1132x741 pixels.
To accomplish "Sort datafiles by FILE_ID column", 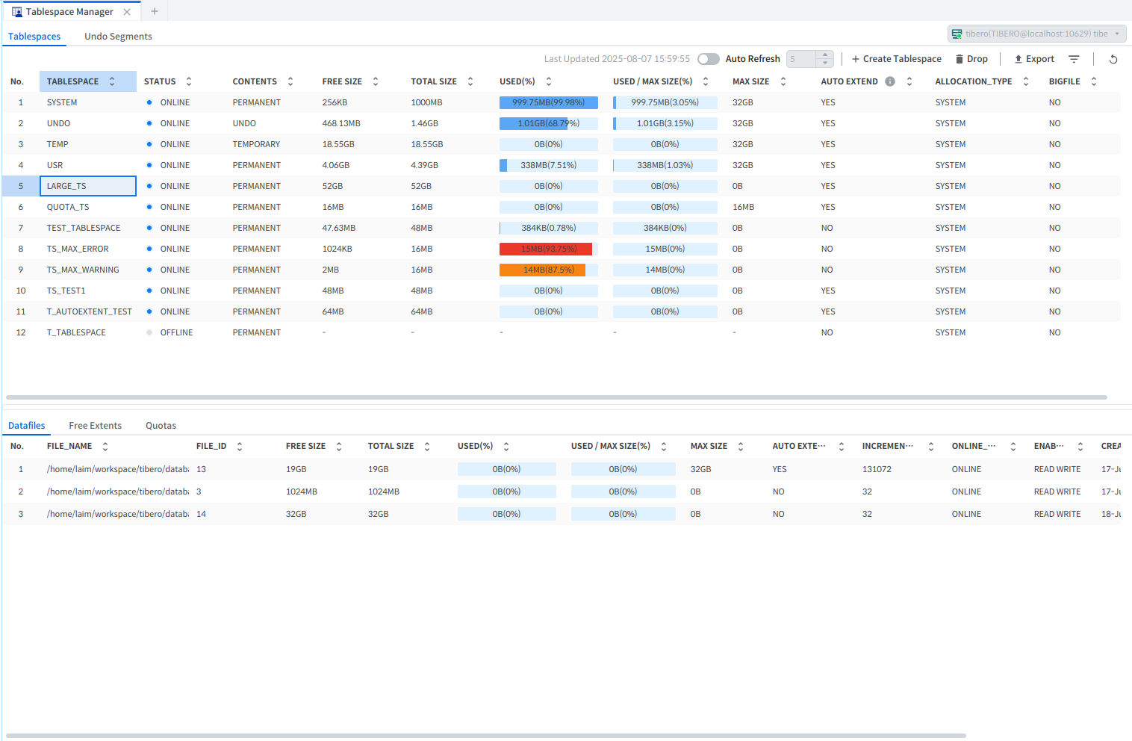I will click(240, 446).
